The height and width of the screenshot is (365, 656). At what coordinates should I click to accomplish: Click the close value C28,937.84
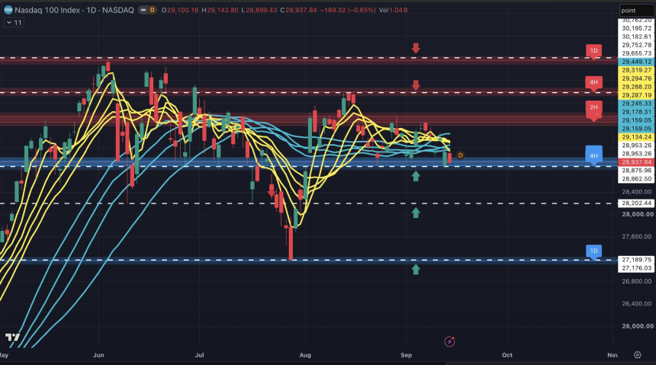tap(298, 10)
